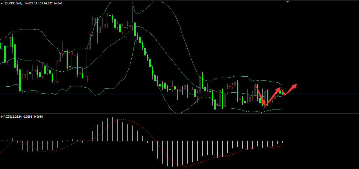This screenshot has height=169, width=359.
Task: Click the opening price value 14.073
Action: point(29,3)
